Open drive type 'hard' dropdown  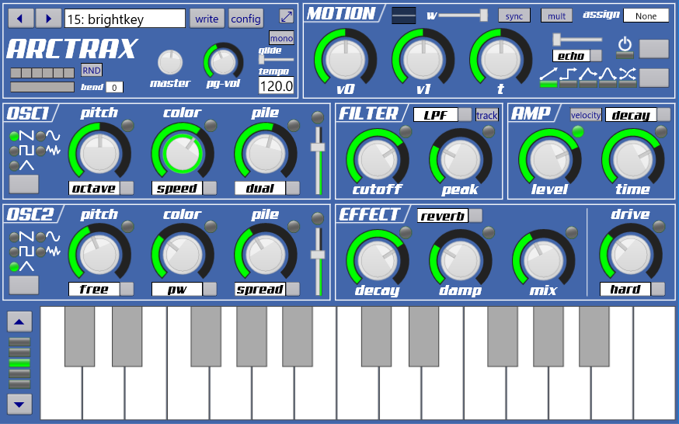[x=632, y=289]
